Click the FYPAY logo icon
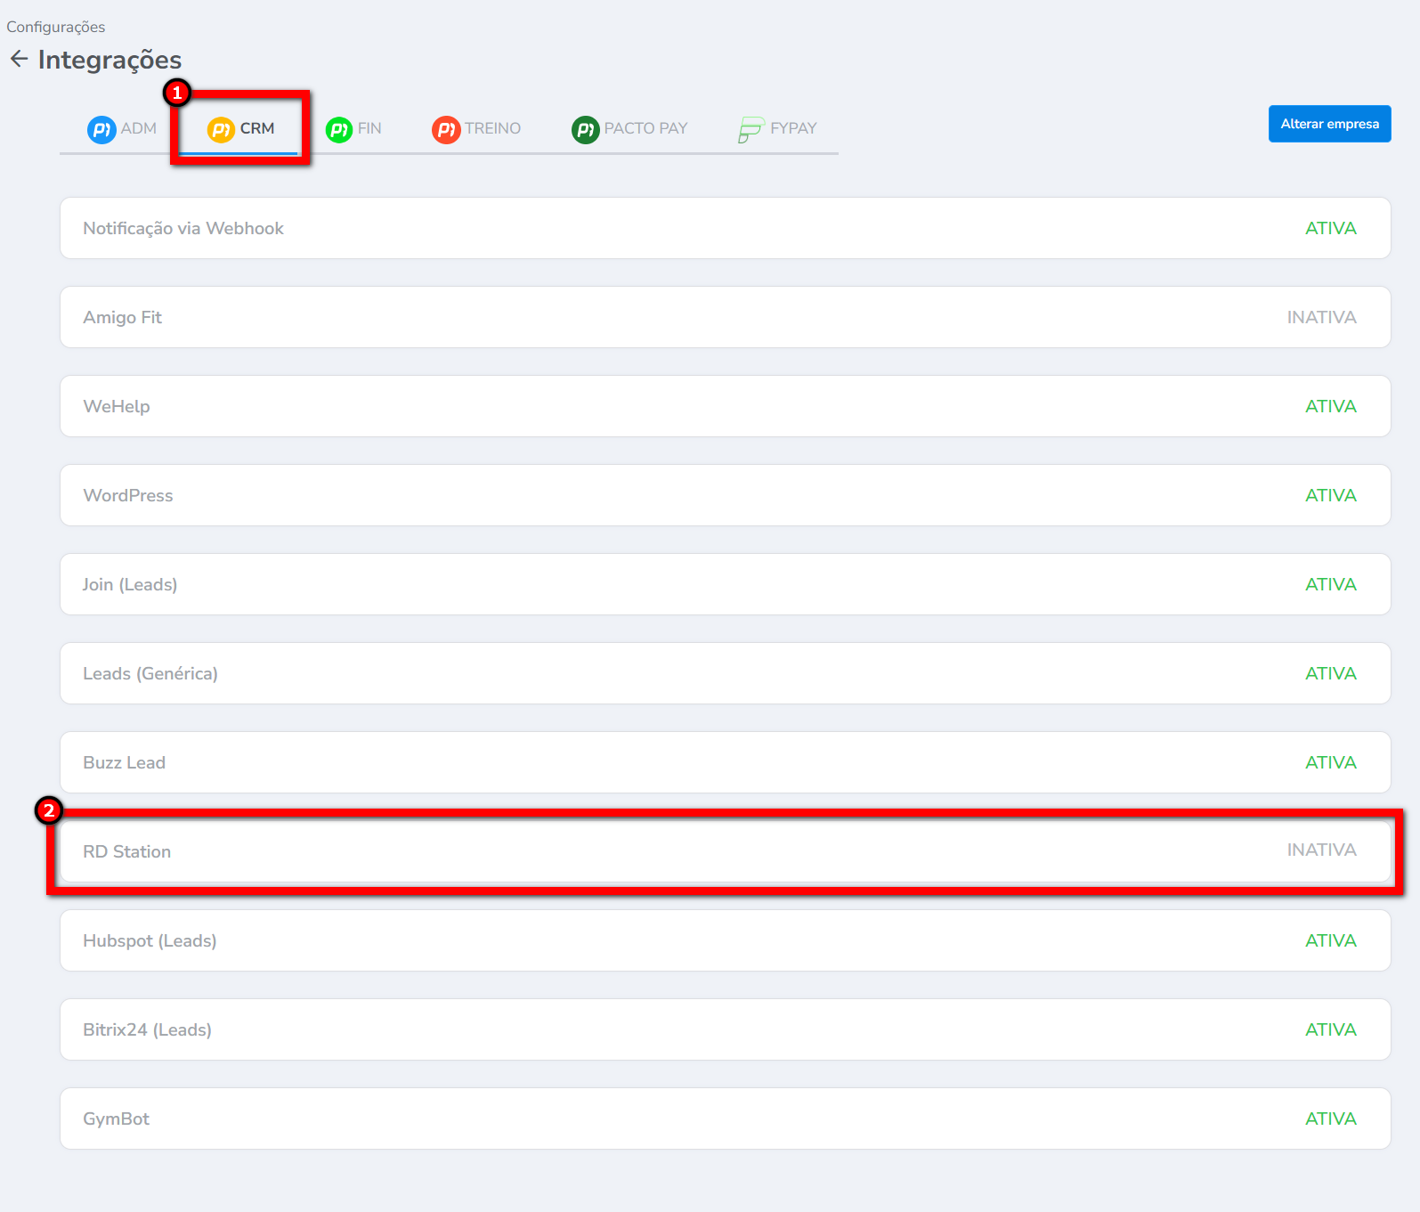 (751, 130)
